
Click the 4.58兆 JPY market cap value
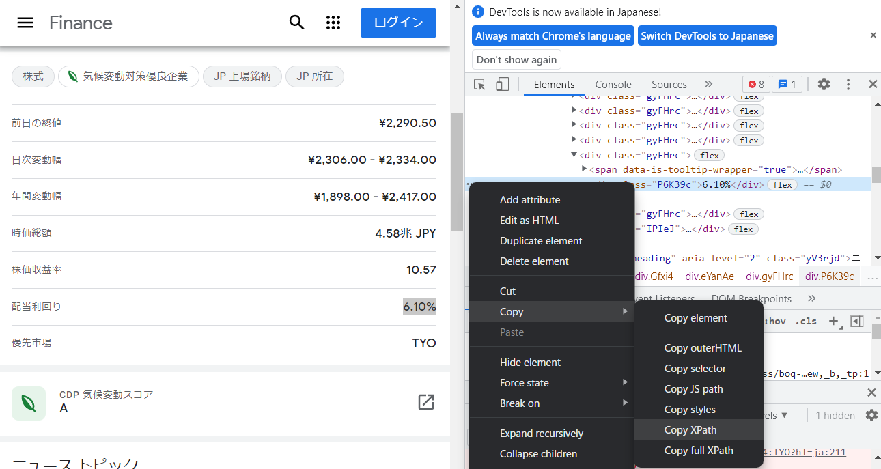[406, 233]
